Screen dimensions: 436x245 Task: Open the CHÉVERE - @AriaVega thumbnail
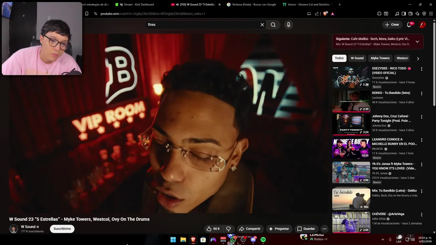351,222
